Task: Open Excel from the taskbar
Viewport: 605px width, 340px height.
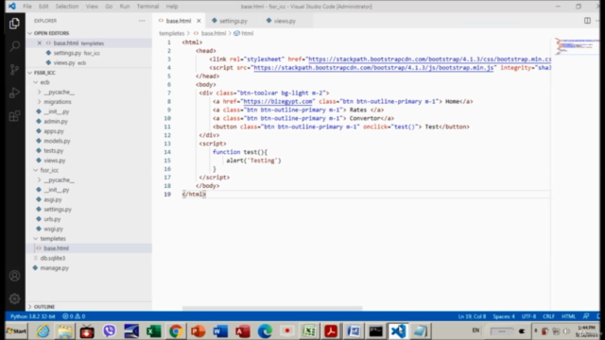Action: [x=153, y=331]
